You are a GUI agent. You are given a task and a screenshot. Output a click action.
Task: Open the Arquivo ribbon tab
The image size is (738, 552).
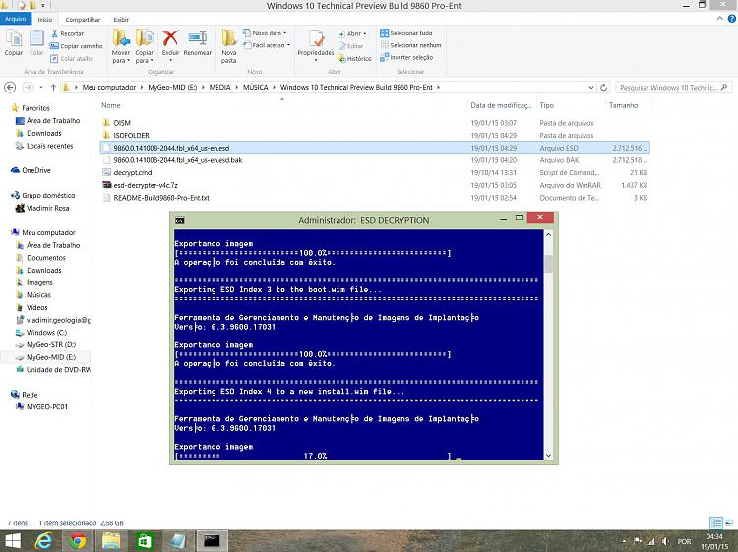16,19
